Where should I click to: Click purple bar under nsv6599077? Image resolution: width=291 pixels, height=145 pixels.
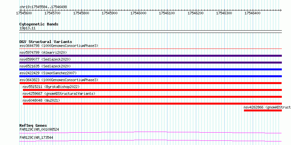(x=150, y=63)
